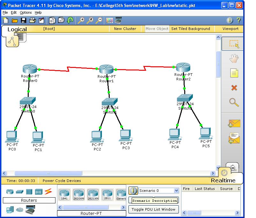Viewport: 256px width, 218px height.
Task: Select PC3 on the workspace
Action: pyautogui.click(x=125, y=135)
